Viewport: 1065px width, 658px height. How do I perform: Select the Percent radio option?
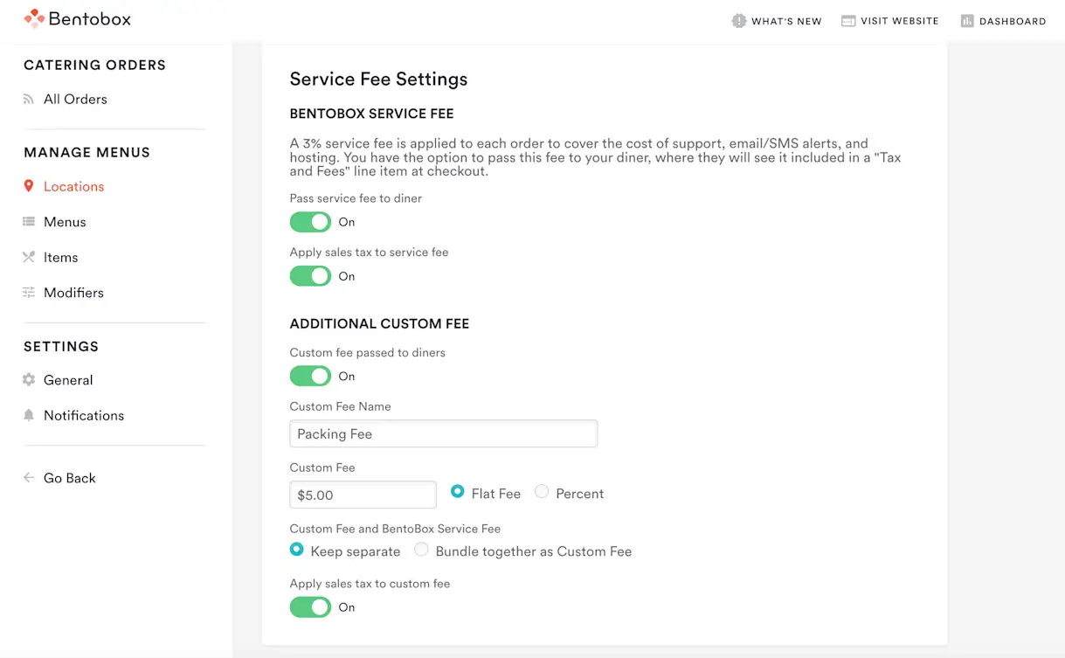(x=542, y=492)
